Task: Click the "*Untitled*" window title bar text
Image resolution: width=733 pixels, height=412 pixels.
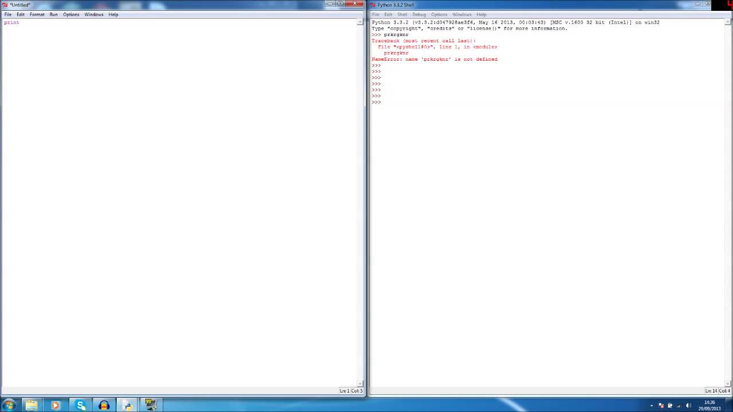Action: coord(20,5)
